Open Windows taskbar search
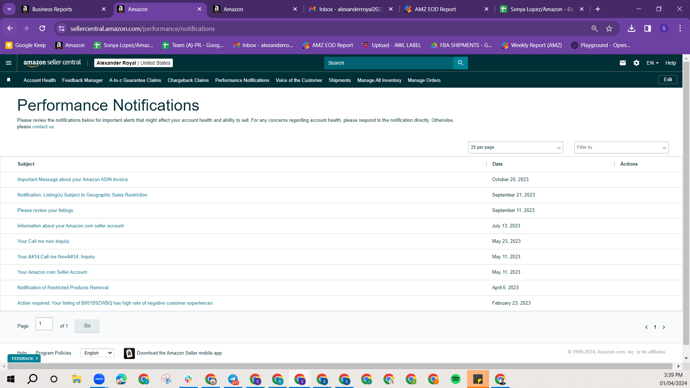The image size is (690, 388). coord(32,379)
